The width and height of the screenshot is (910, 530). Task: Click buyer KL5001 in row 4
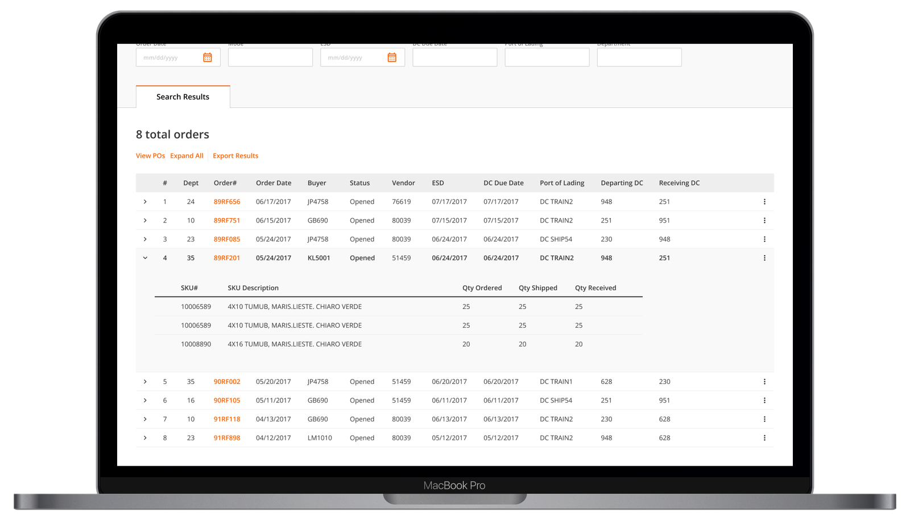pos(318,258)
